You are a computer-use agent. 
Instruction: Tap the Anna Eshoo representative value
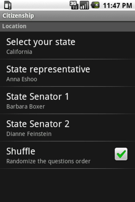(x=22, y=79)
